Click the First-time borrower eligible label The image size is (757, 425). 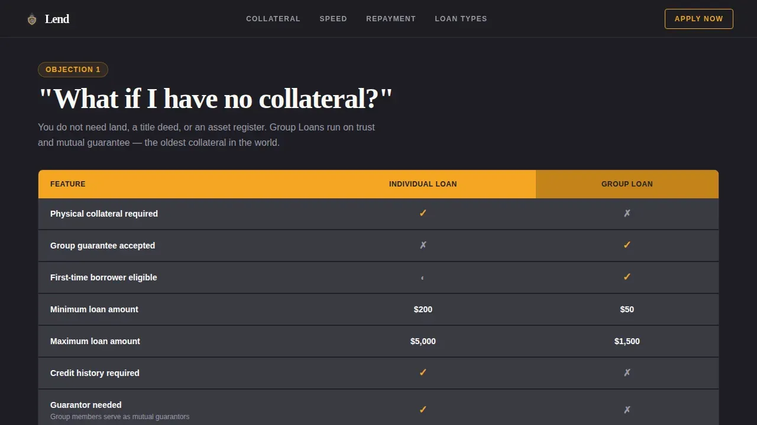click(x=103, y=277)
